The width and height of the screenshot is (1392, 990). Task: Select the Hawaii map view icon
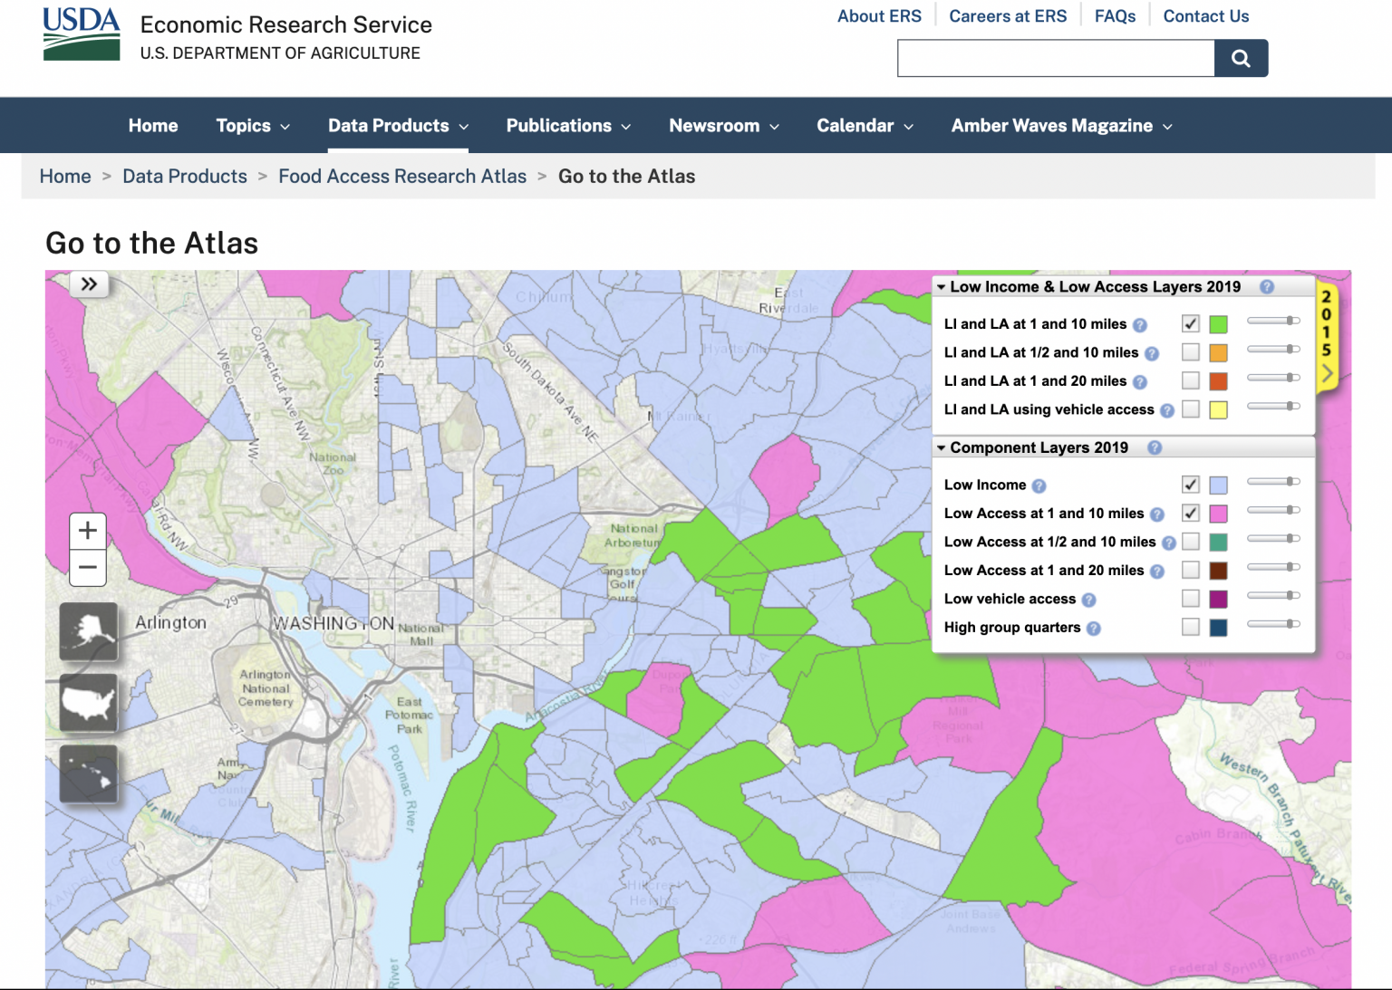pyautogui.click(x=88, y=774)
